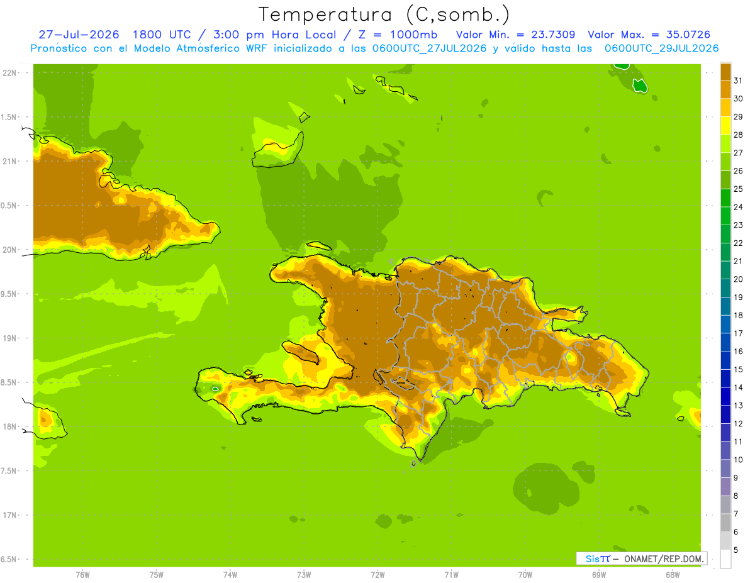The width and height of the screenshot is (755, 583).
Task: Click the '19N' latitude axis label
Action: coord(9,338)
